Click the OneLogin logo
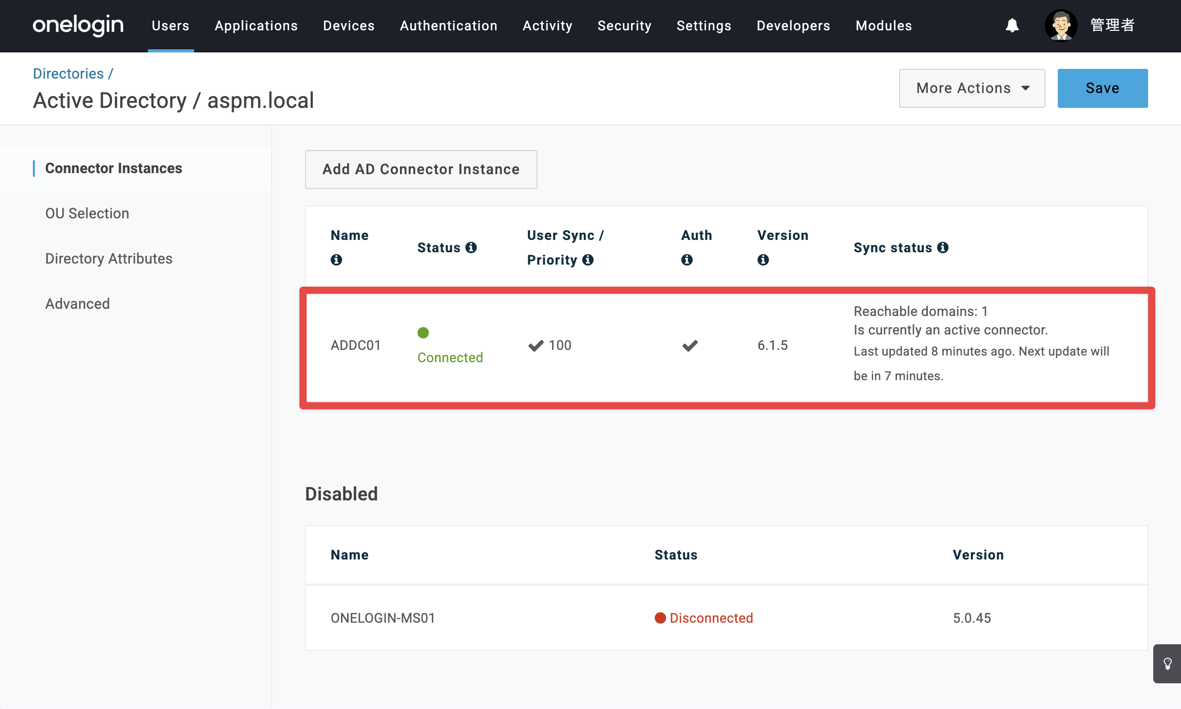 point(78,25)
